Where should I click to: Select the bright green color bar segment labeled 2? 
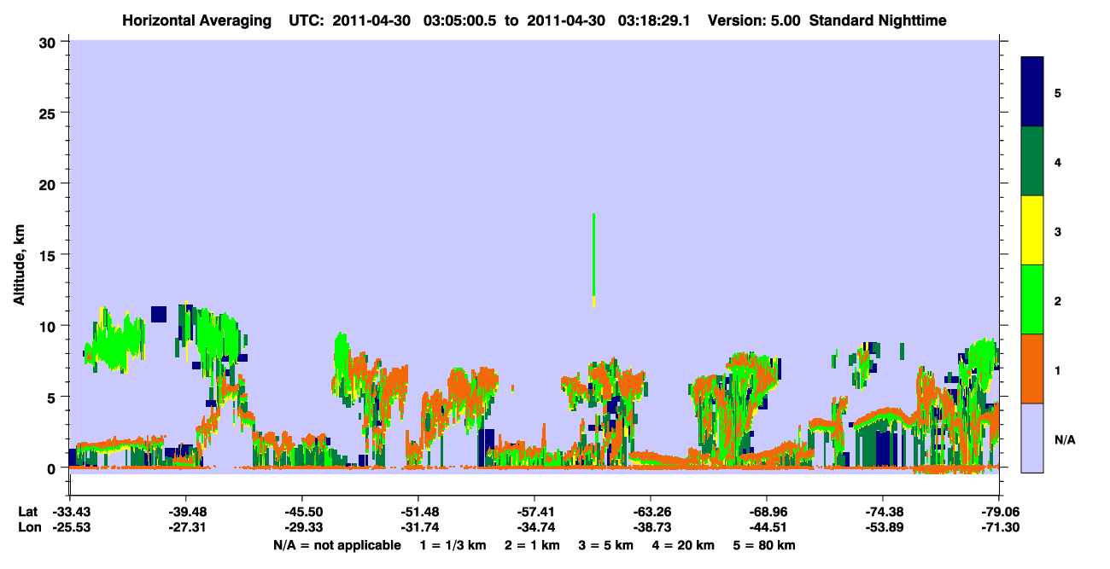tap(1032, 299)
